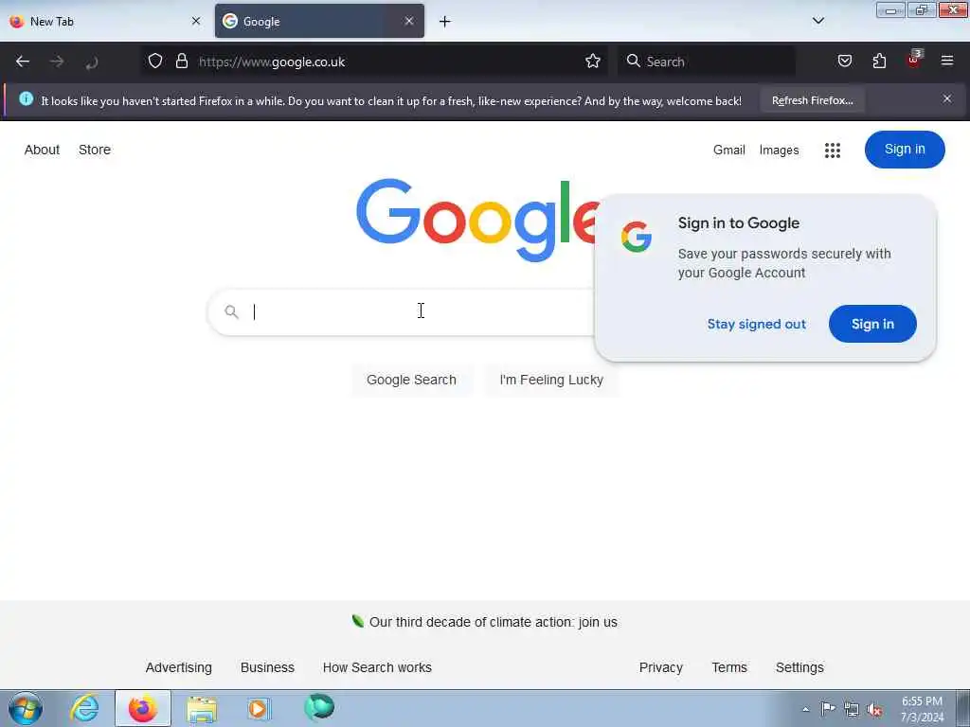Open Windows Explorer folder on taskbar
The height and width of the screenshot is (727, 970).
202,709
